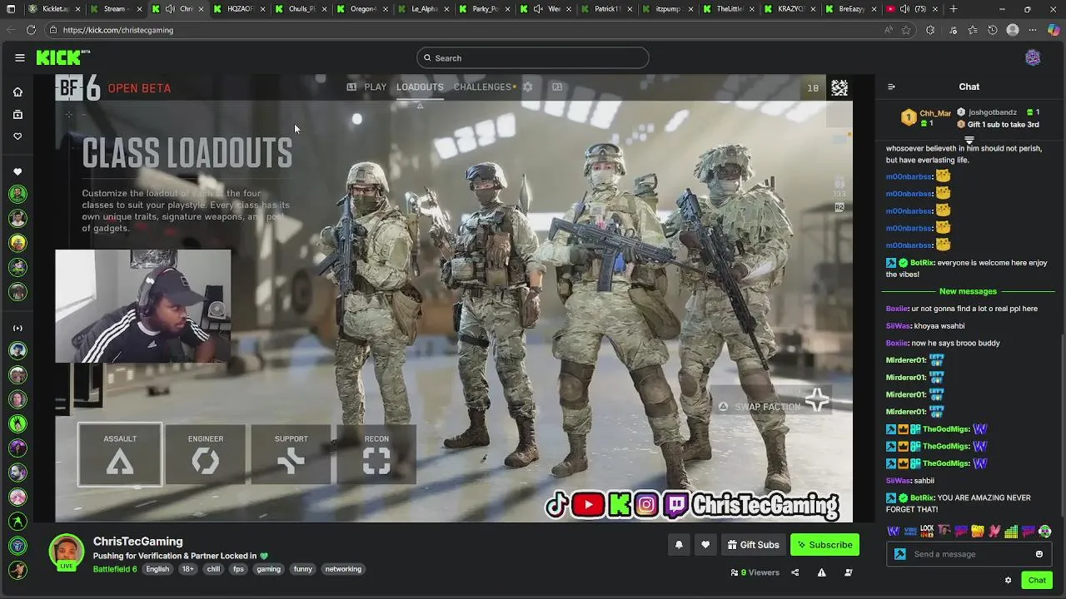
Task: Click the icon right of the report triangle
Action: [848, 572]
